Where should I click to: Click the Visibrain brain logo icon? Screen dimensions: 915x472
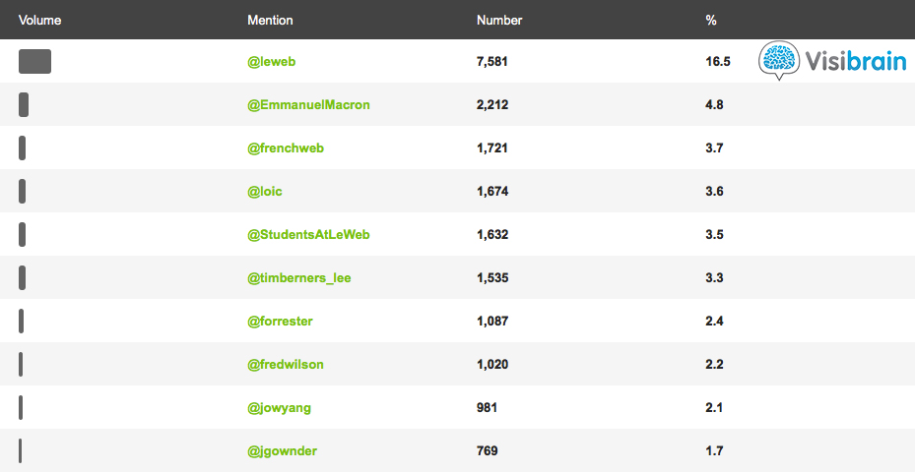779,60
